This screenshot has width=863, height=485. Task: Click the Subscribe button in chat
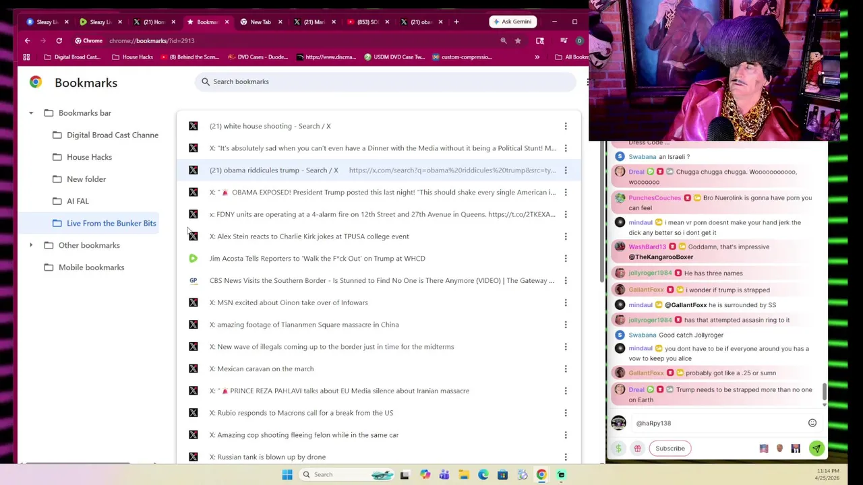tap(670, 449)
